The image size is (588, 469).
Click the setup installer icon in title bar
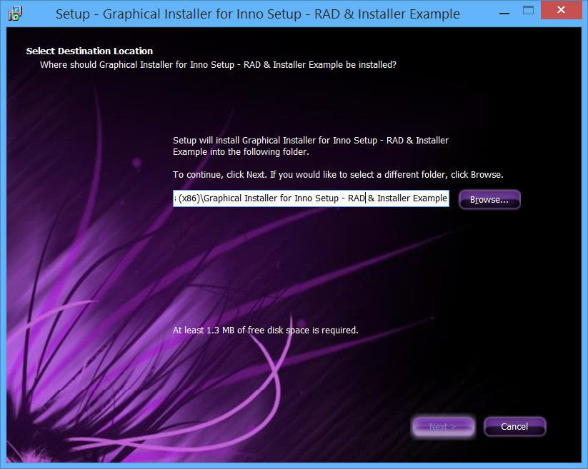(x=15, y=14)
